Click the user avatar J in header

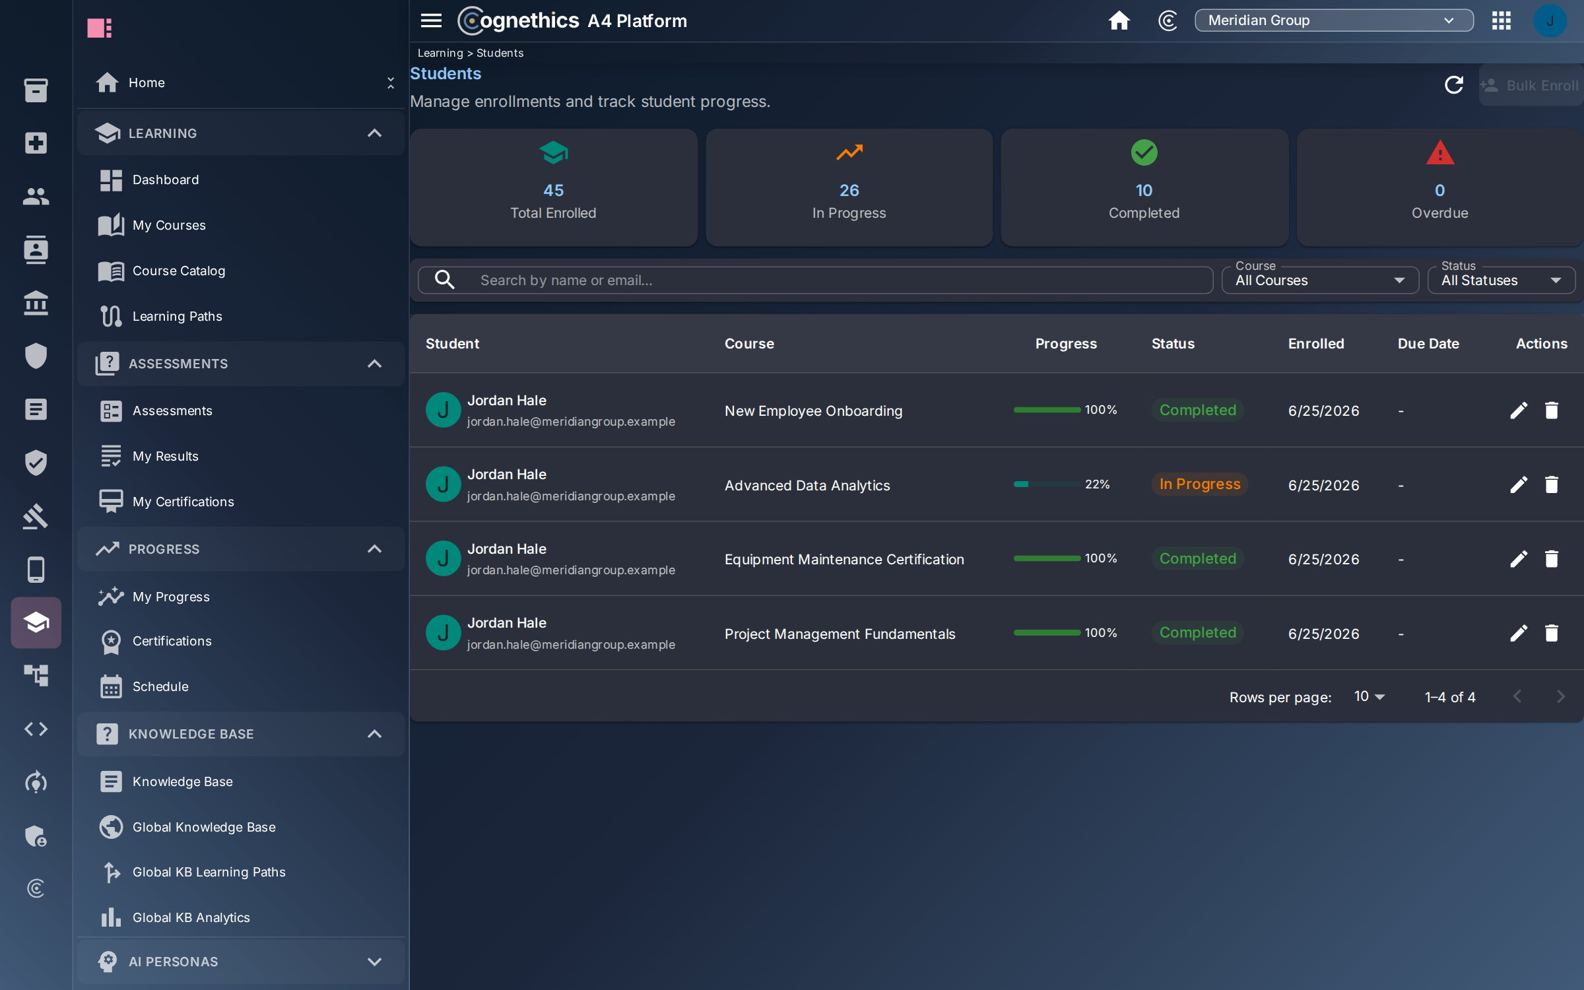(1550, 20)
